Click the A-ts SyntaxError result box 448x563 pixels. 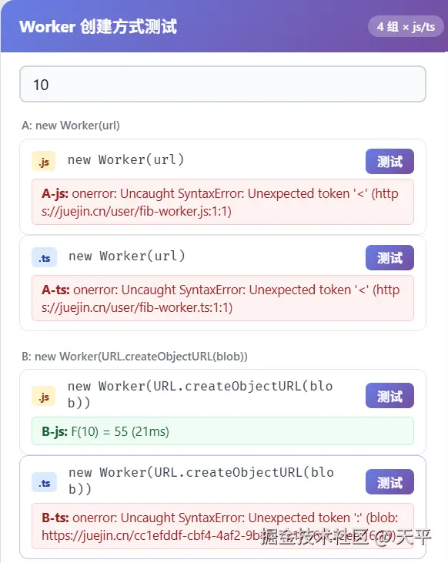click(x=222, y=298)
